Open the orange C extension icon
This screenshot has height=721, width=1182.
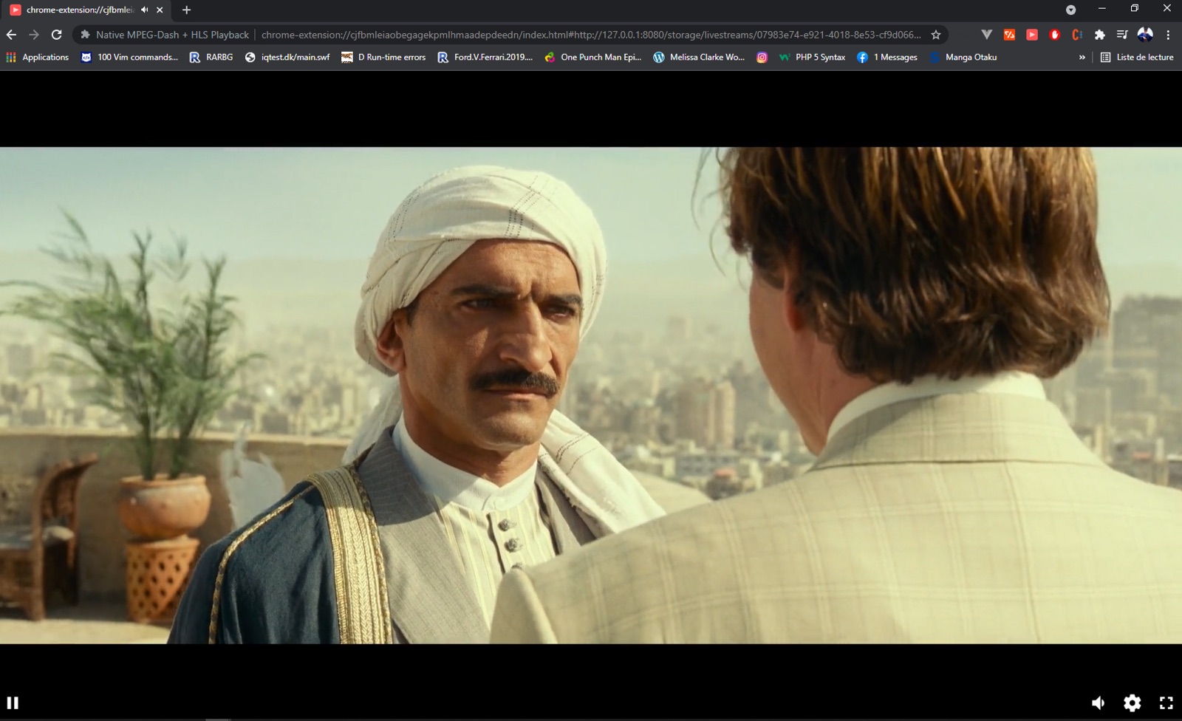tap(1077, 35)
